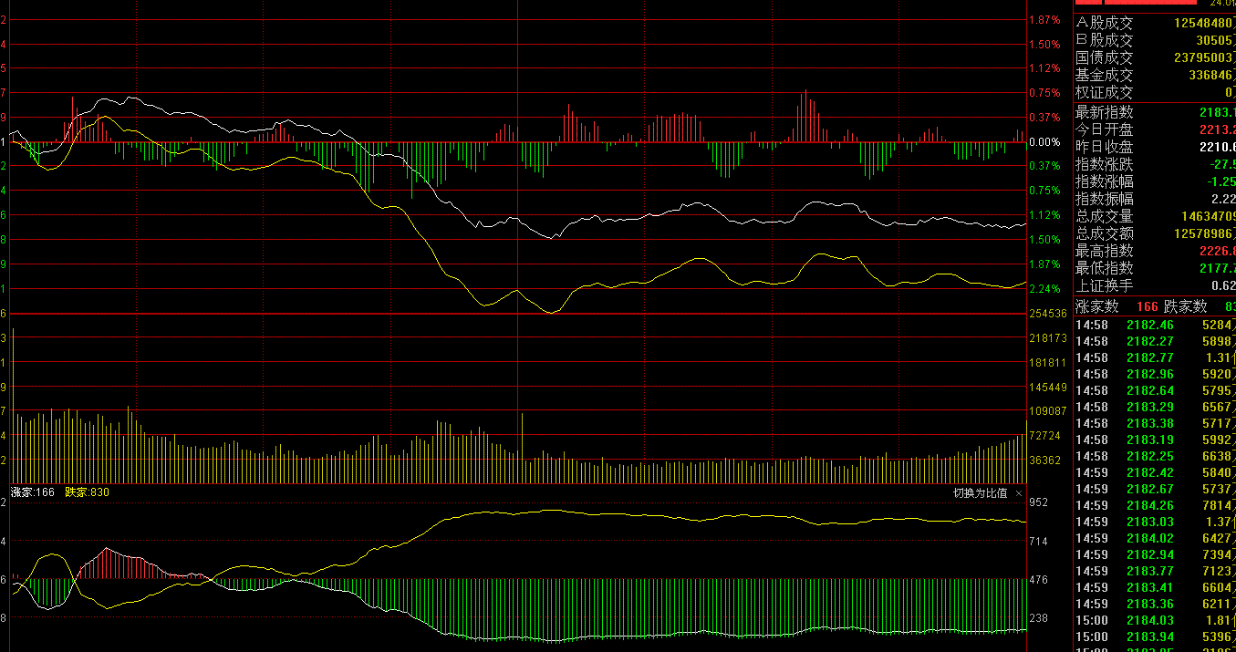Click the 切换为比值 switch button
The image size is (1236, 652).
click(x=981, y=493)
